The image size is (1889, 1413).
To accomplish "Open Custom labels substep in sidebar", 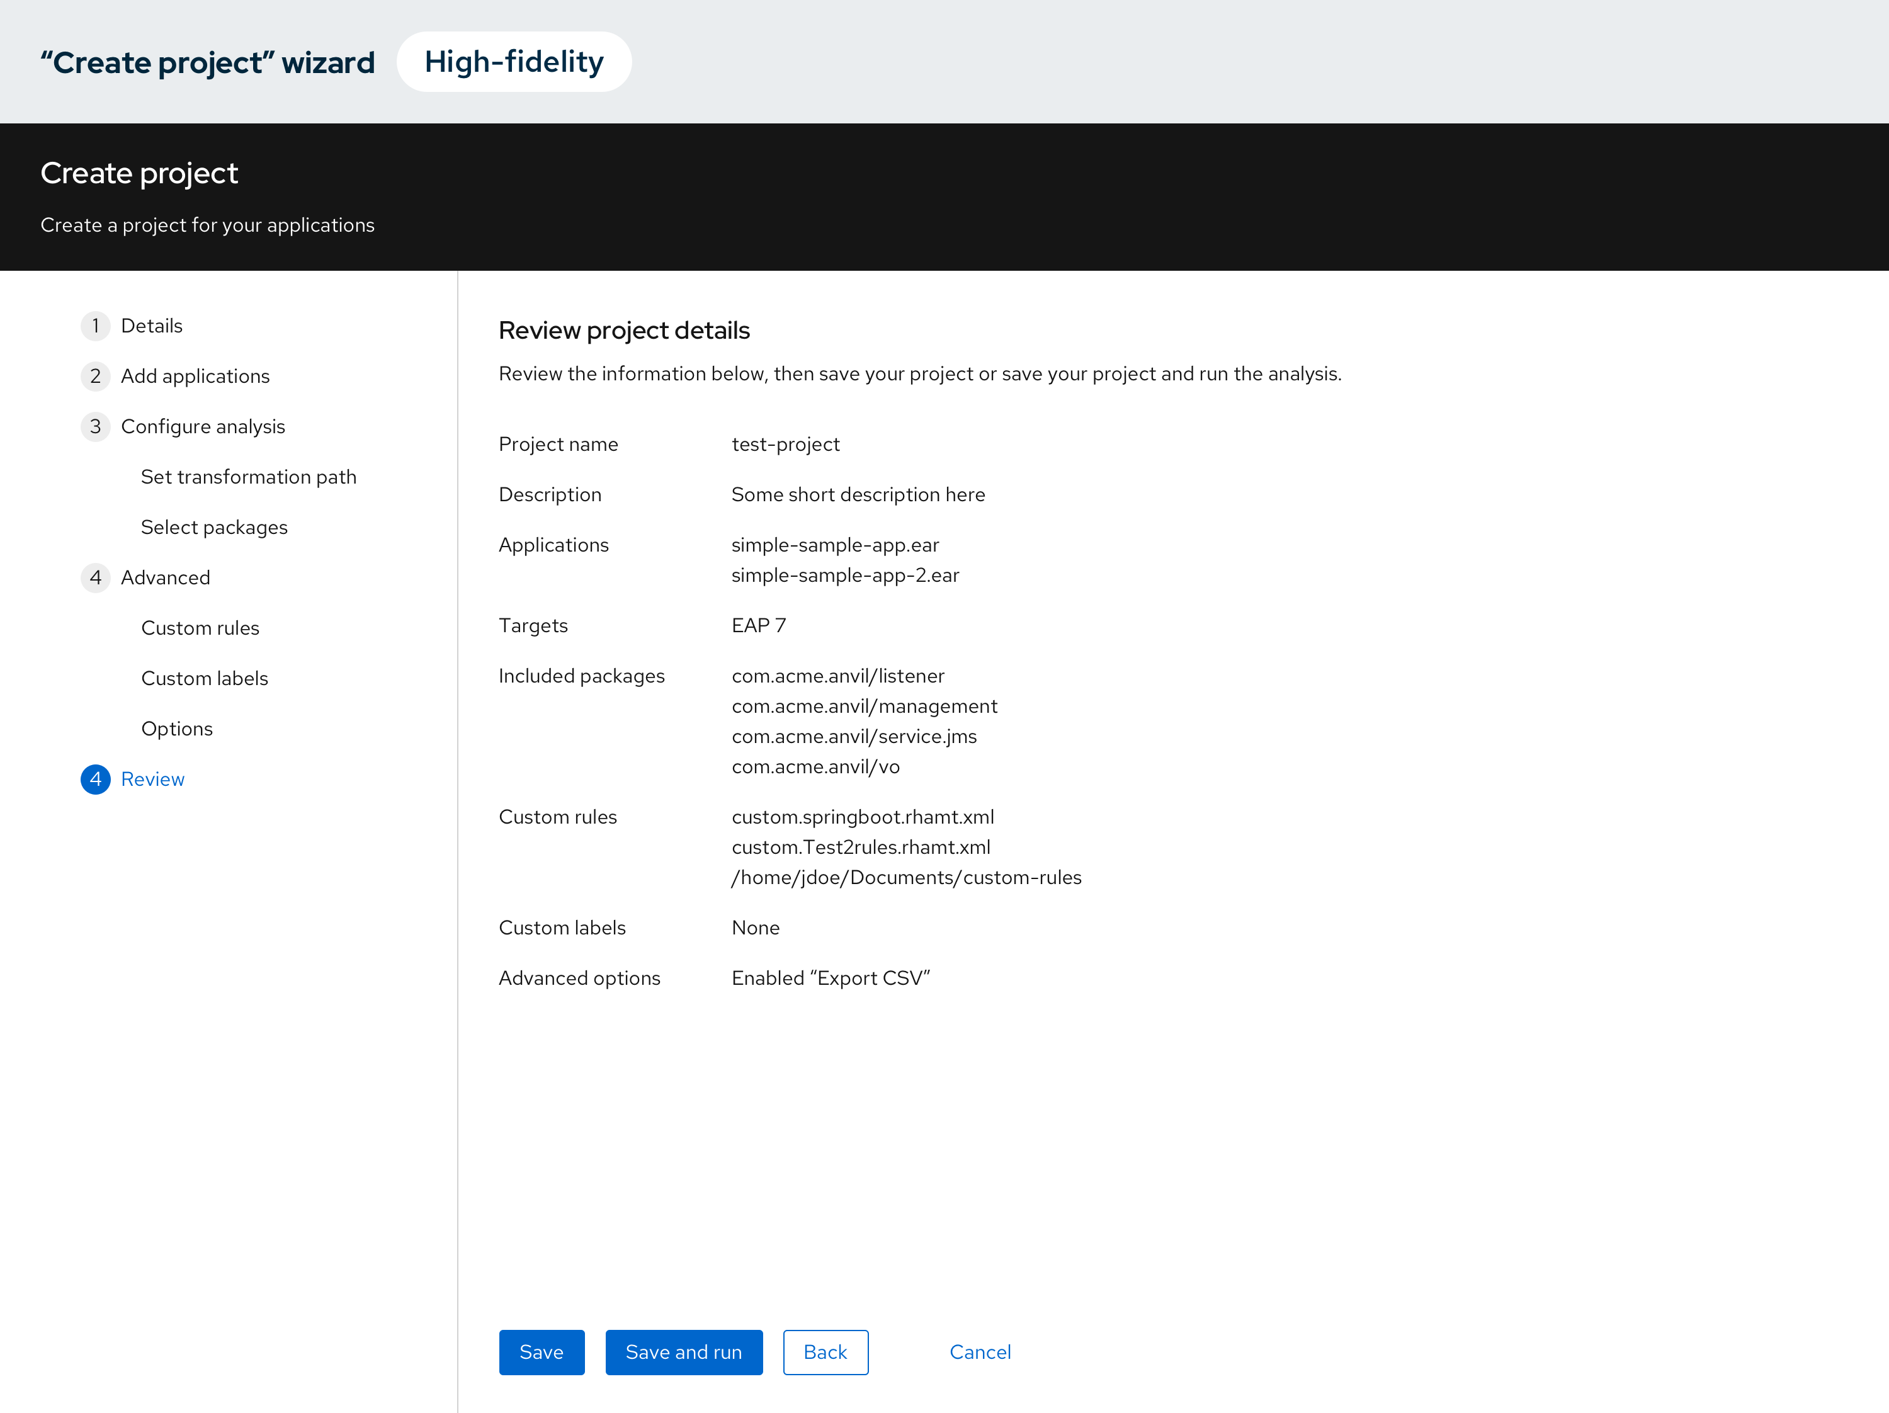I will coord(204,678).
